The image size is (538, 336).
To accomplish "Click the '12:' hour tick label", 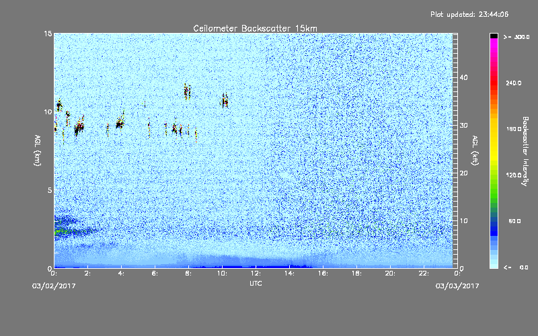I will tap(256, 274).
